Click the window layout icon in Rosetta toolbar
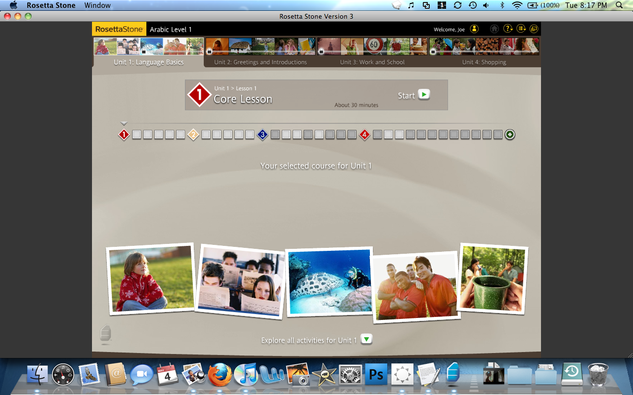This screenshot has height=395, width=633. (534, 29)
